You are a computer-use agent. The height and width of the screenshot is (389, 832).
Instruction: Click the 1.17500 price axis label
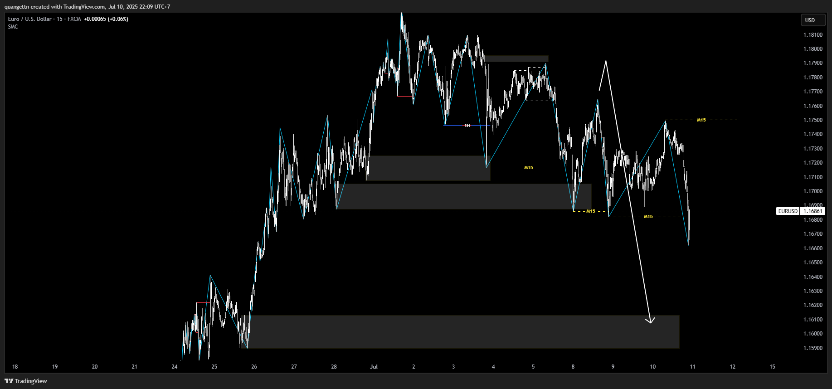pos(813,120)
